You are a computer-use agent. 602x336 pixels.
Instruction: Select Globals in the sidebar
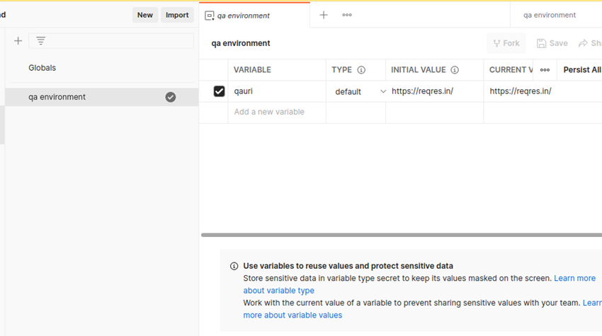(x=42, y=68)
